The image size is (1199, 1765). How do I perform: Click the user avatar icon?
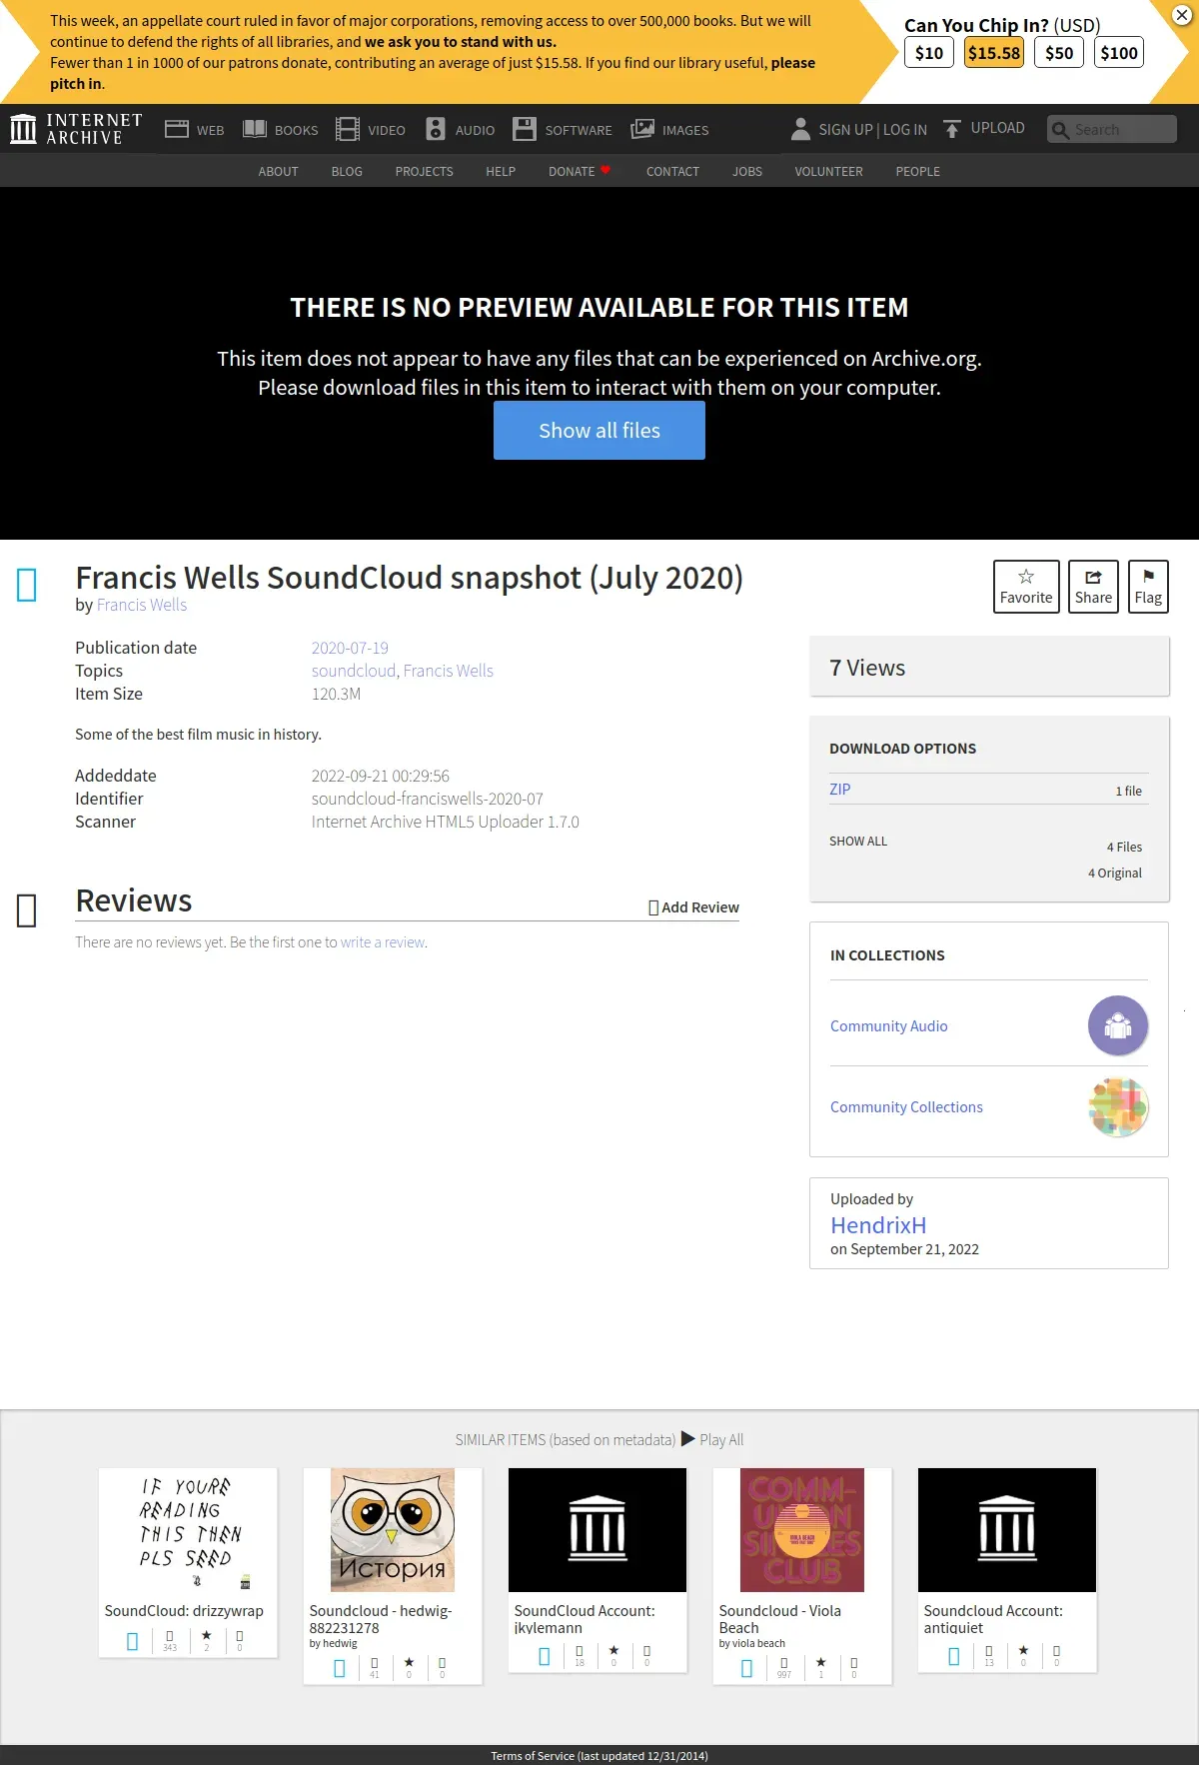coord(800,129)
